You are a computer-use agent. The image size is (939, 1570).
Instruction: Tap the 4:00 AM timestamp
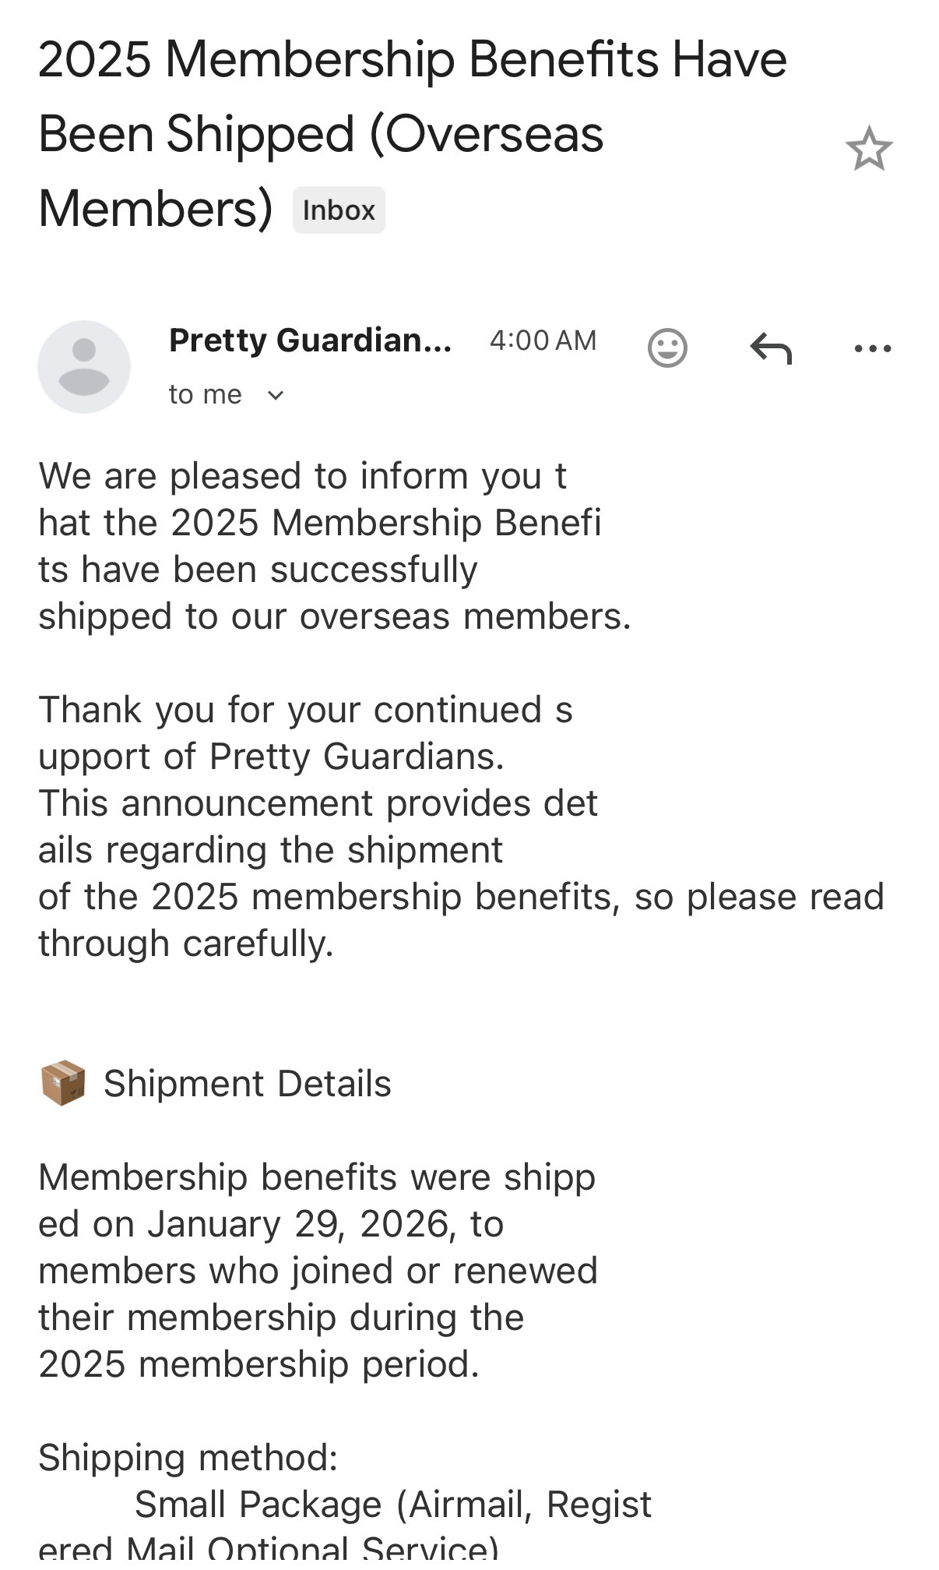[x=543, y=340]
